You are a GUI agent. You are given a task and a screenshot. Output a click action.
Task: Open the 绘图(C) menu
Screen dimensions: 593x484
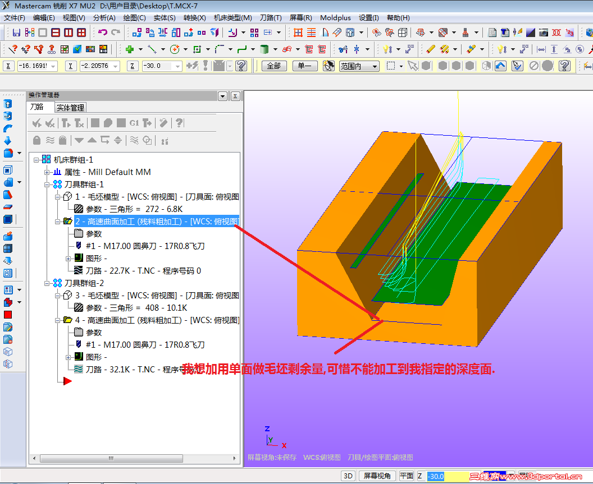point(134,18)
